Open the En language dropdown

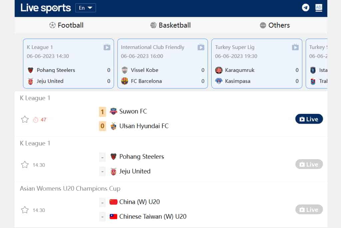86,8
